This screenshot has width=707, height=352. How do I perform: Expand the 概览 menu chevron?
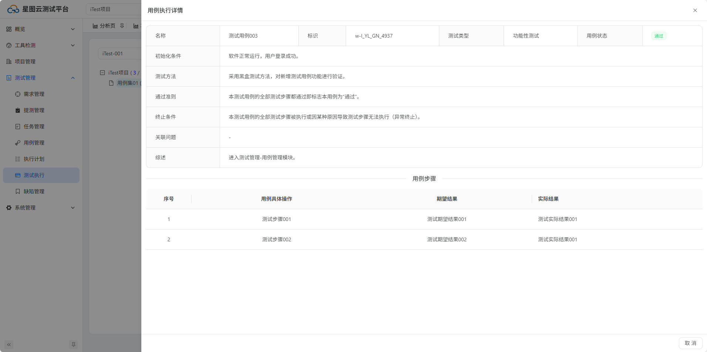point(73,29)
